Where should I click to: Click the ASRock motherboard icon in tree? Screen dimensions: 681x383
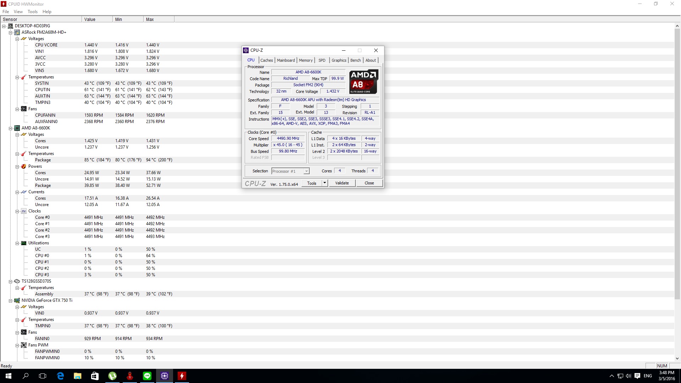pos(17,32)
